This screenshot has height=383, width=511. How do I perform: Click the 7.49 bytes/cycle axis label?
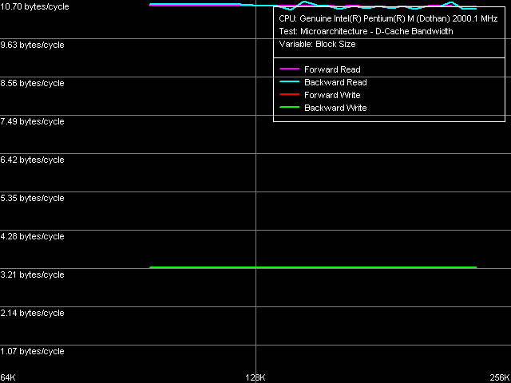pos(32,122)
